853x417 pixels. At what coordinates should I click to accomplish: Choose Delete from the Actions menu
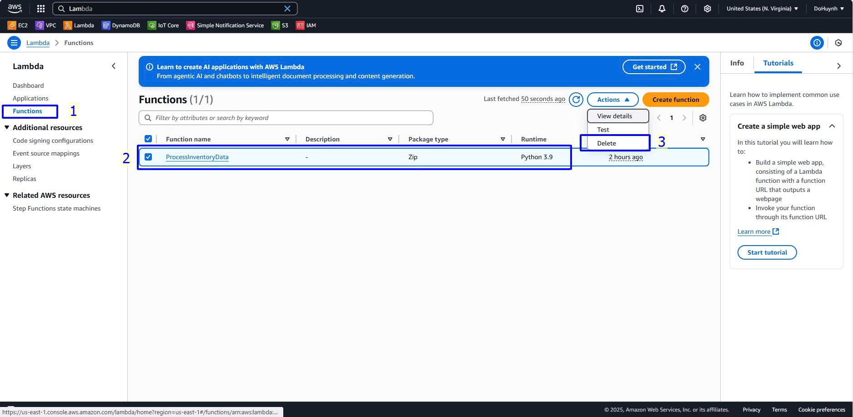pos(607,143)
